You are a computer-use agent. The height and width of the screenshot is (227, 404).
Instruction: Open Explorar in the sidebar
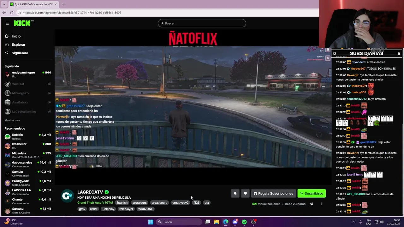click(18, 45)
